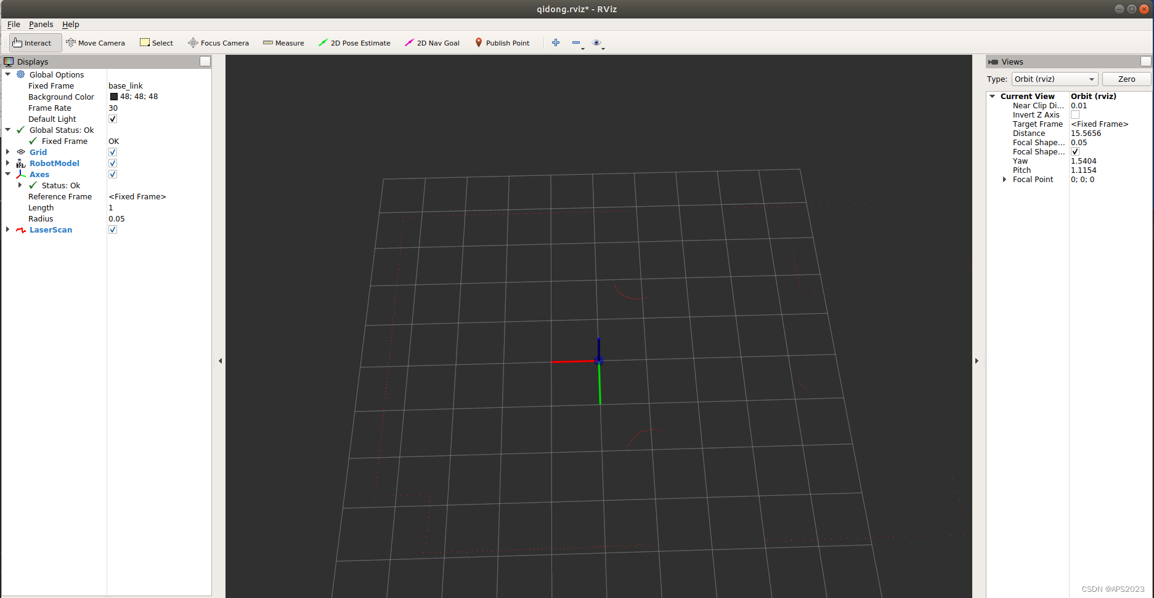Open the view Type dropdown

click(x=1055, y=79)
